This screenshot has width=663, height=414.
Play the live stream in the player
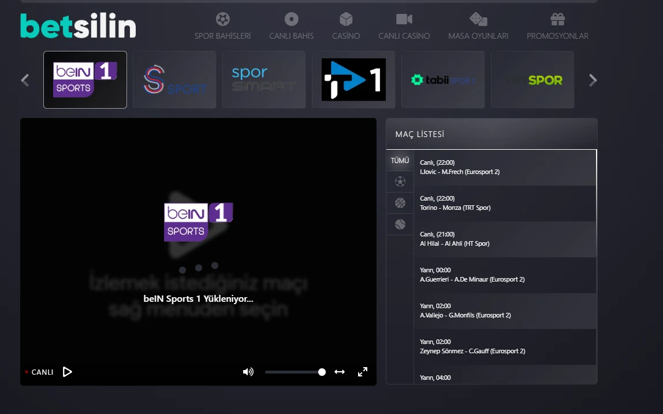(67, 372)
